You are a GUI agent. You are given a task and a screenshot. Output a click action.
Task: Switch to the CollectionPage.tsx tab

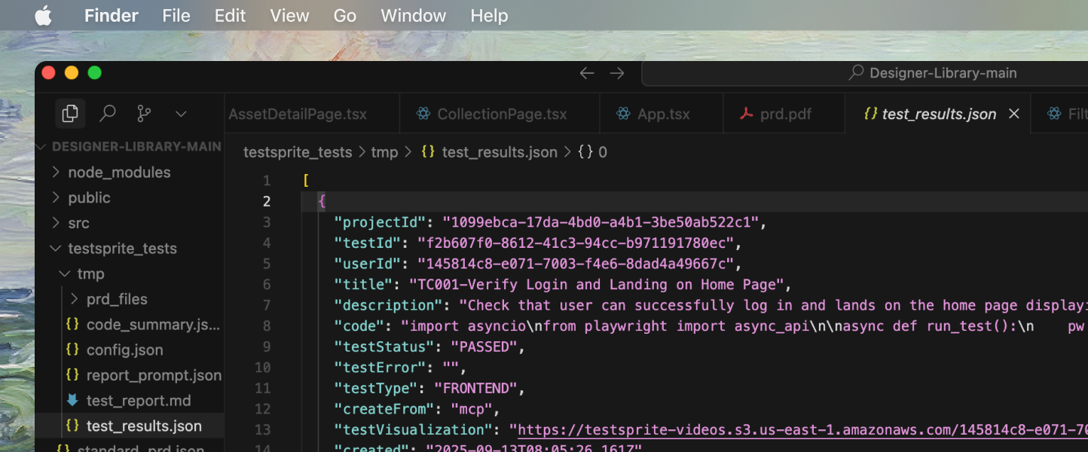tap(499, 115)
